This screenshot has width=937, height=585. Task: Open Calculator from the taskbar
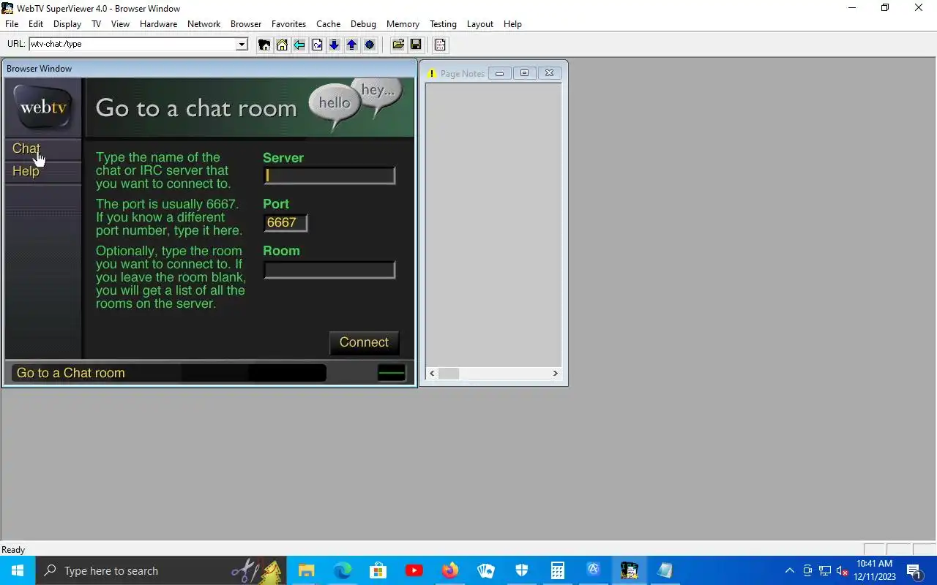(558, 570)
